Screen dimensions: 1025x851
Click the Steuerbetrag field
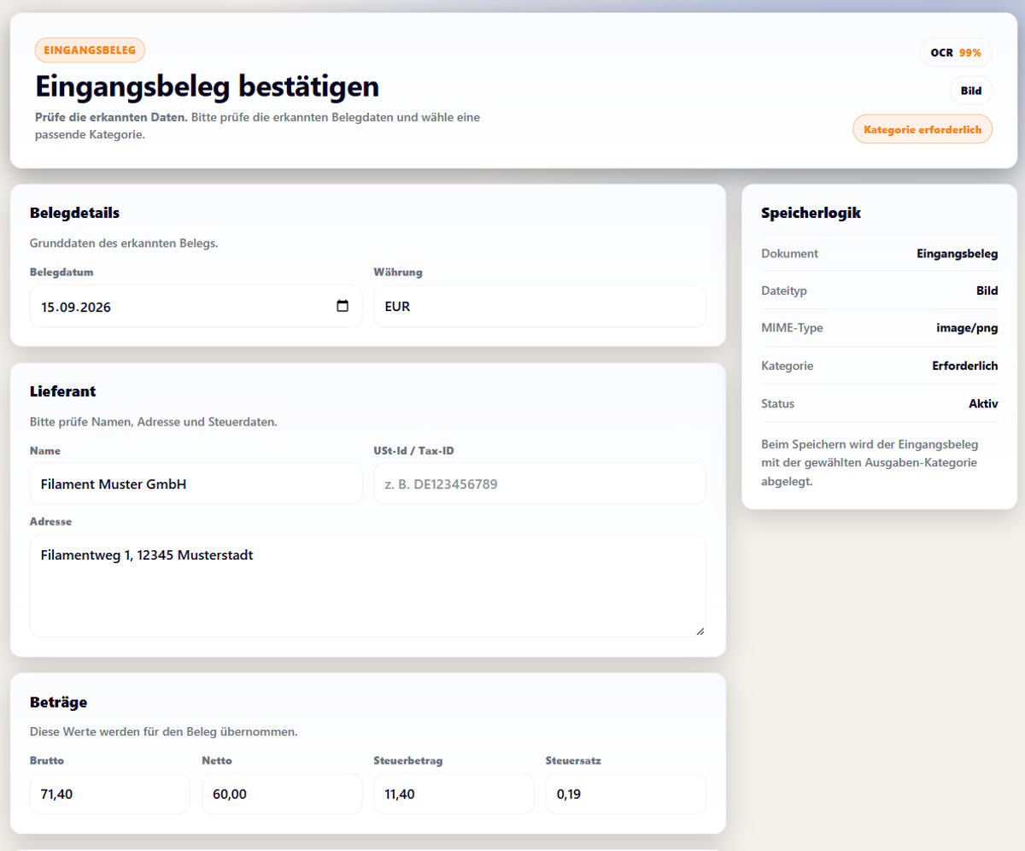click(x=454, y=794)
